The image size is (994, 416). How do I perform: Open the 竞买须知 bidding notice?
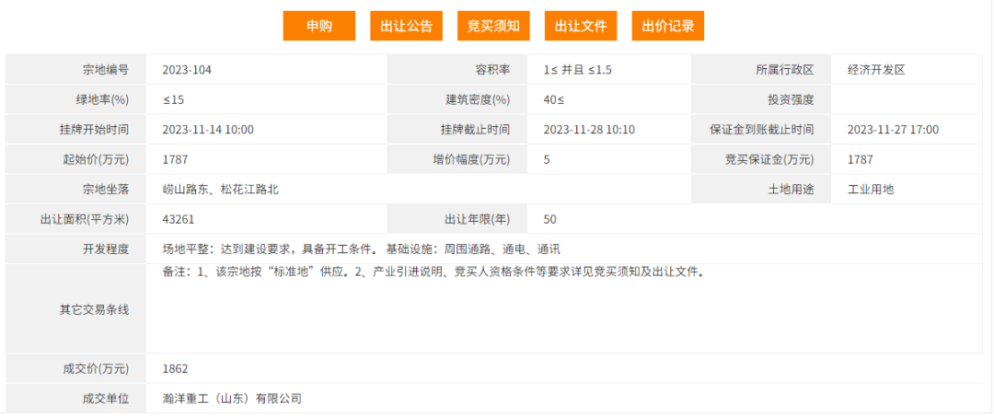(x=493, y=26)
